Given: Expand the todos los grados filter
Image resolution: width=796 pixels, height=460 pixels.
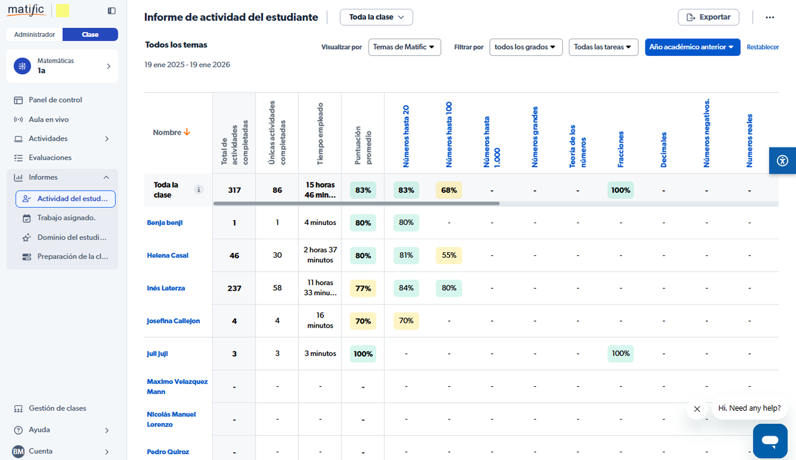Looking at the screenshot, I should tap(526, 47).
